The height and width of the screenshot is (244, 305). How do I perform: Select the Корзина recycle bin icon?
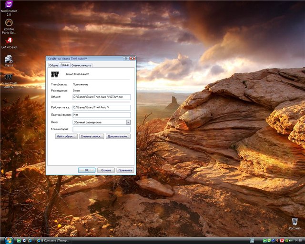point(295,224)
